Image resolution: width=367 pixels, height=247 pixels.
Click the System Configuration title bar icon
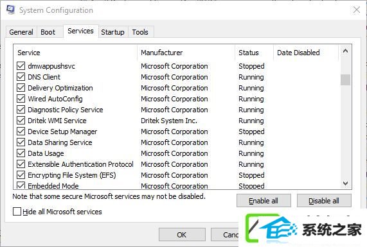point(10,10)
